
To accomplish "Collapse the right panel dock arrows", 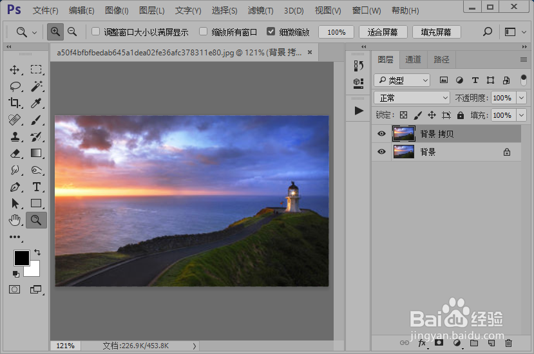I will pyautogui.click(x=524, y=46).
